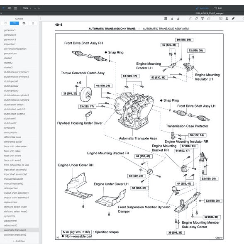Open the annotations list sidebar tab

24,23
